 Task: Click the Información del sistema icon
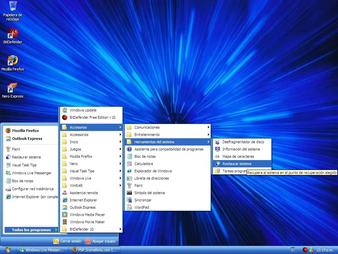tap(218, 149)
